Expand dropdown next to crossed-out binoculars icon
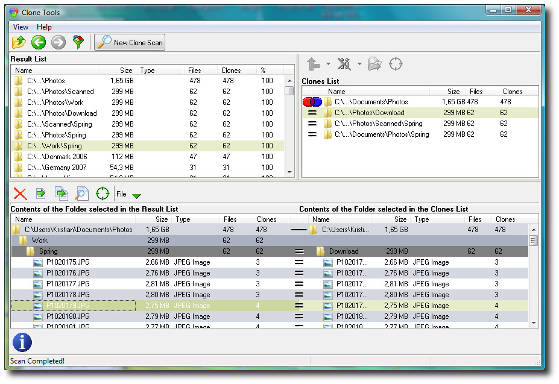The width and height of the screenshot is (559, 384). 359,64
